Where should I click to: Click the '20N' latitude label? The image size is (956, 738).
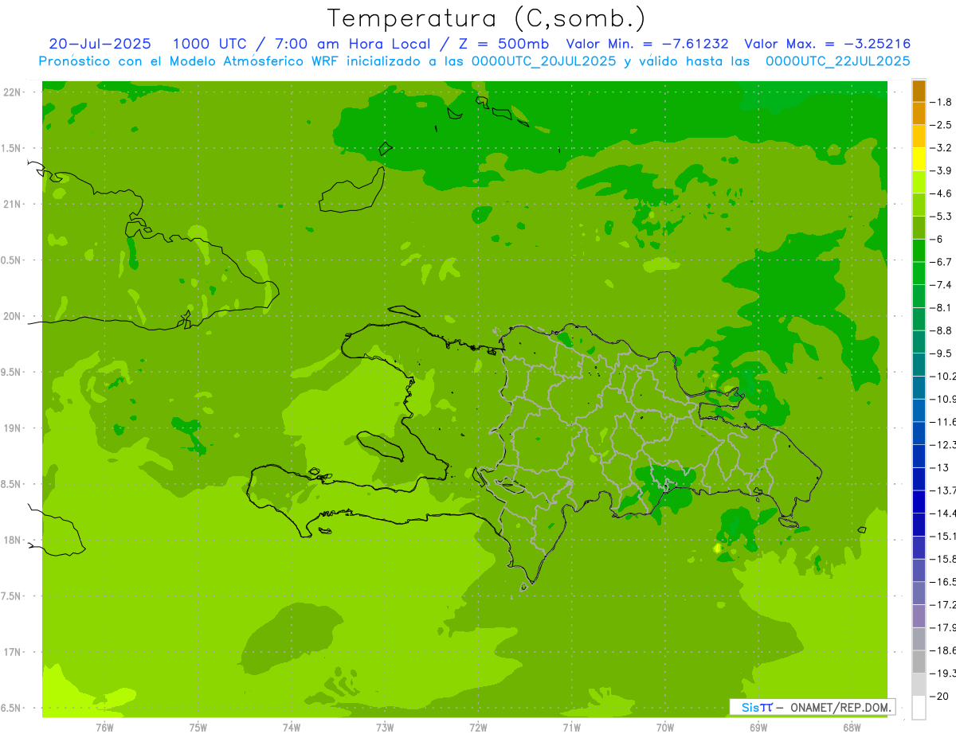[x=12, y=316]
